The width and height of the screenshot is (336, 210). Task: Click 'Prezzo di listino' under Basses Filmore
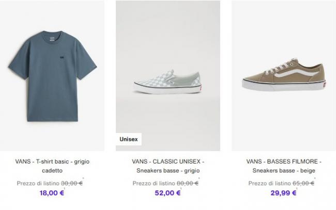(x=269, y=183)
